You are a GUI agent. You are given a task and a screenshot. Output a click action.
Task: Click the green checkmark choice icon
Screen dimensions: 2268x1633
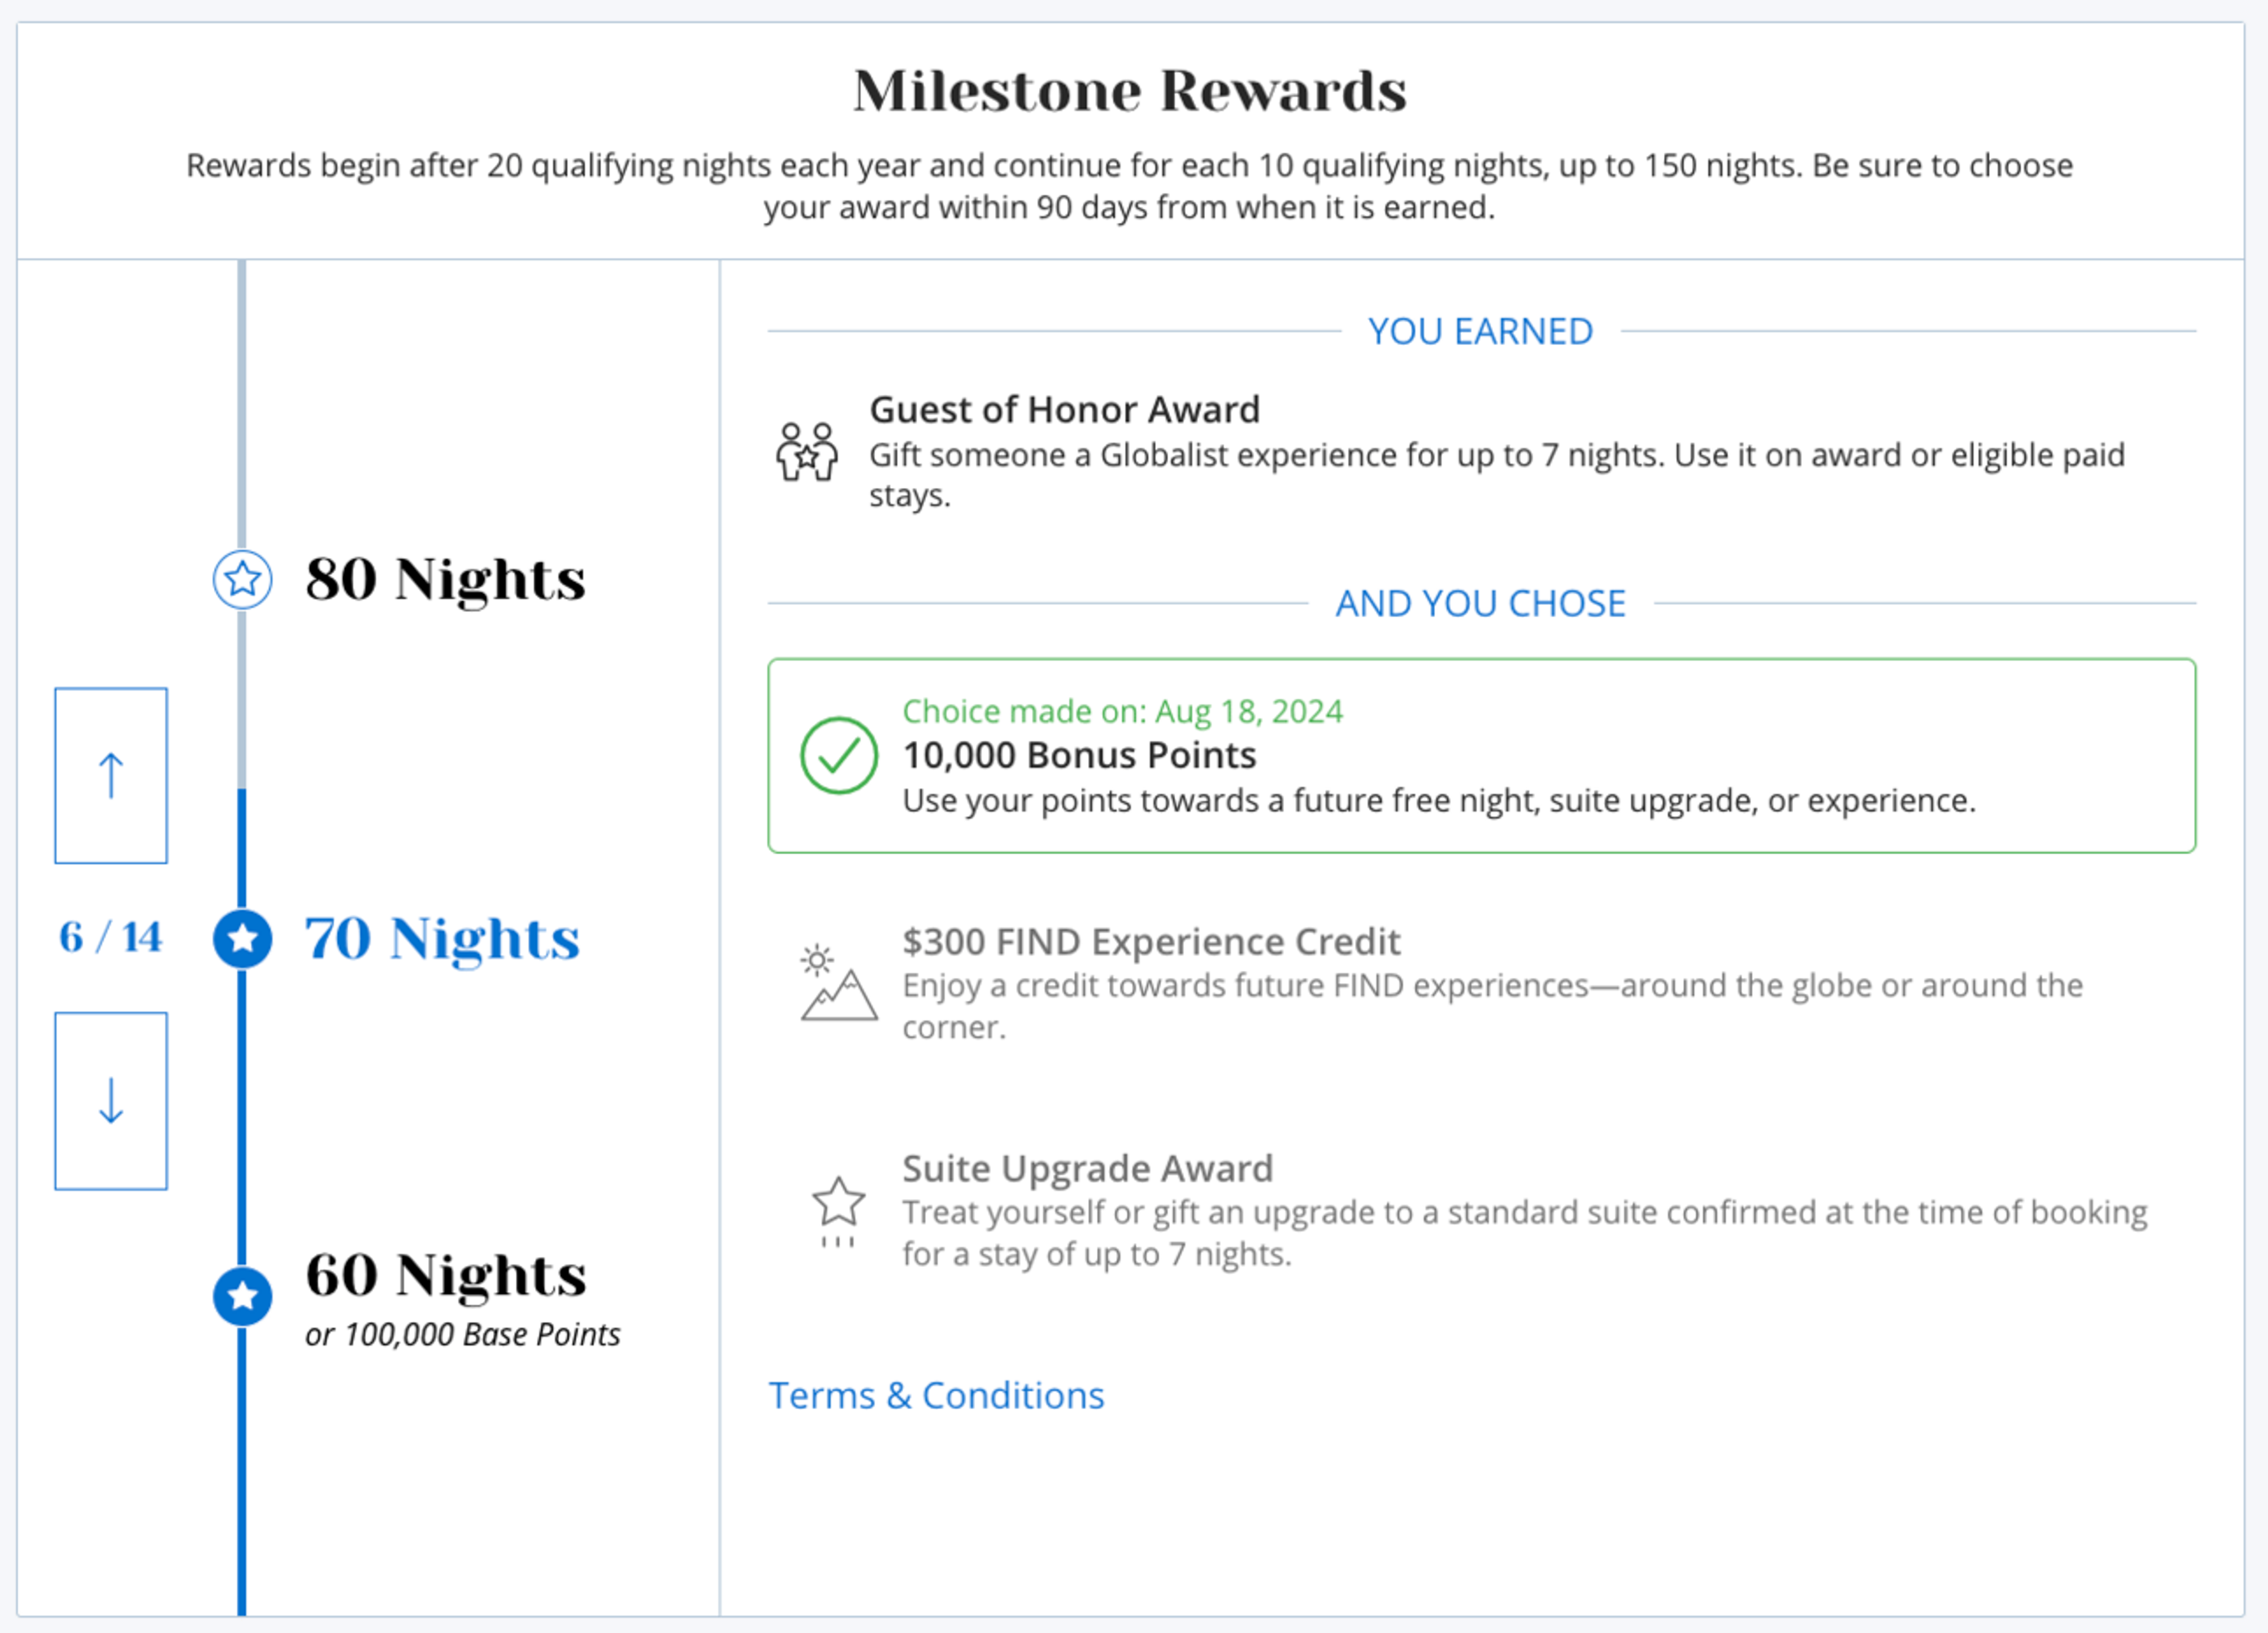pyautogui.click(x=839, y=756)
